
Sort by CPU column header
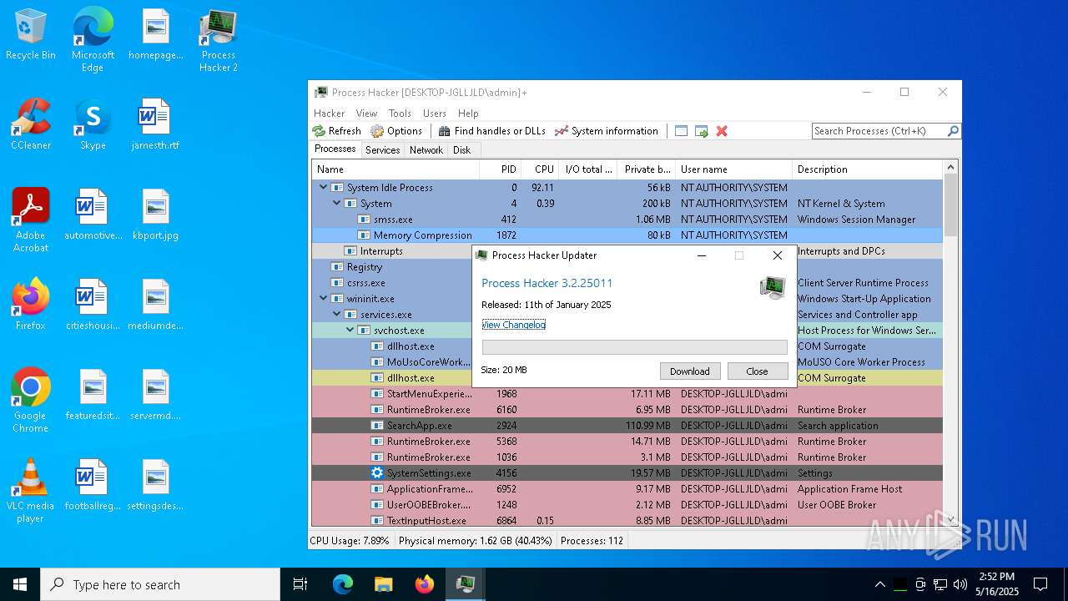point(540,169)
